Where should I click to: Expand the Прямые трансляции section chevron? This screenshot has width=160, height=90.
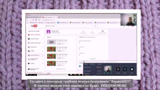42,43
